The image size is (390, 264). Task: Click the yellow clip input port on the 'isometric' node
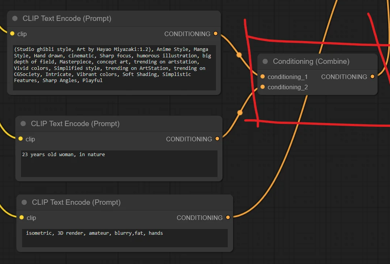pyautogui.click(x=22, y=217)
